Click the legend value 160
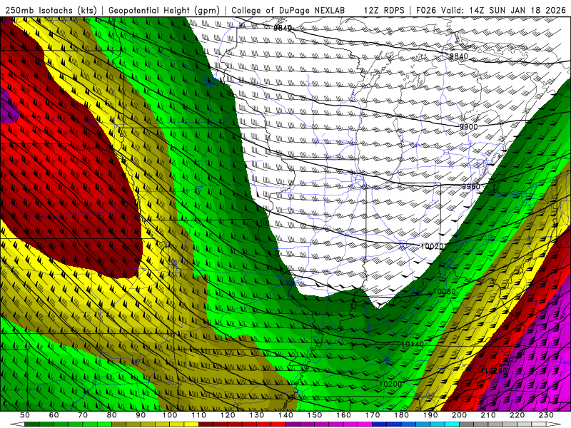 [343, 415]
